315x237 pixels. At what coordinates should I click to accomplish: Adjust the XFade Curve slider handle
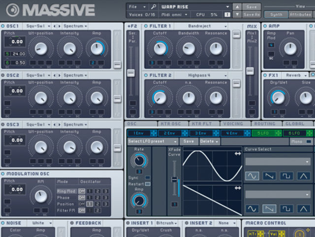point(175,179)
